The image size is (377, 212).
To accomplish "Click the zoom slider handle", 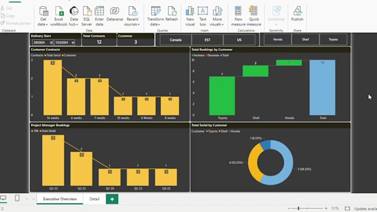I will [299, 208].
